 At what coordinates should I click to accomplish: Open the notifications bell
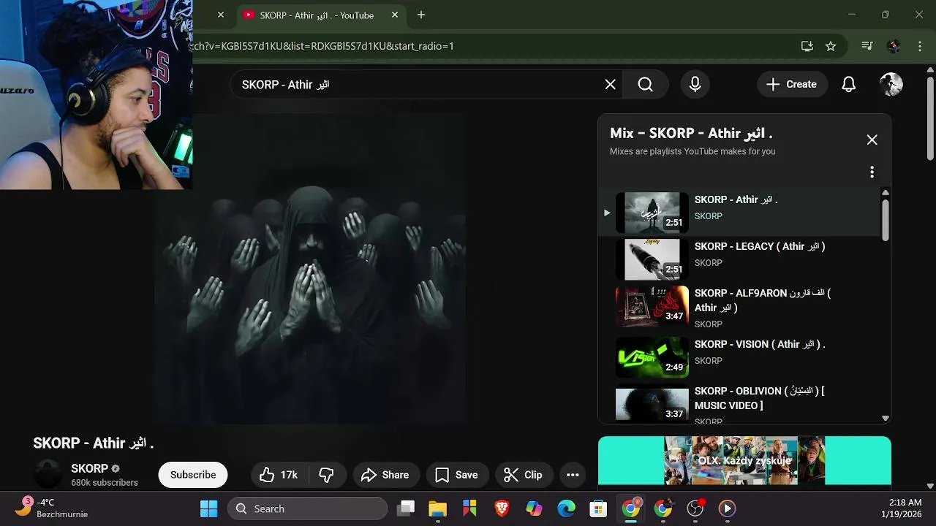[848, 85]
